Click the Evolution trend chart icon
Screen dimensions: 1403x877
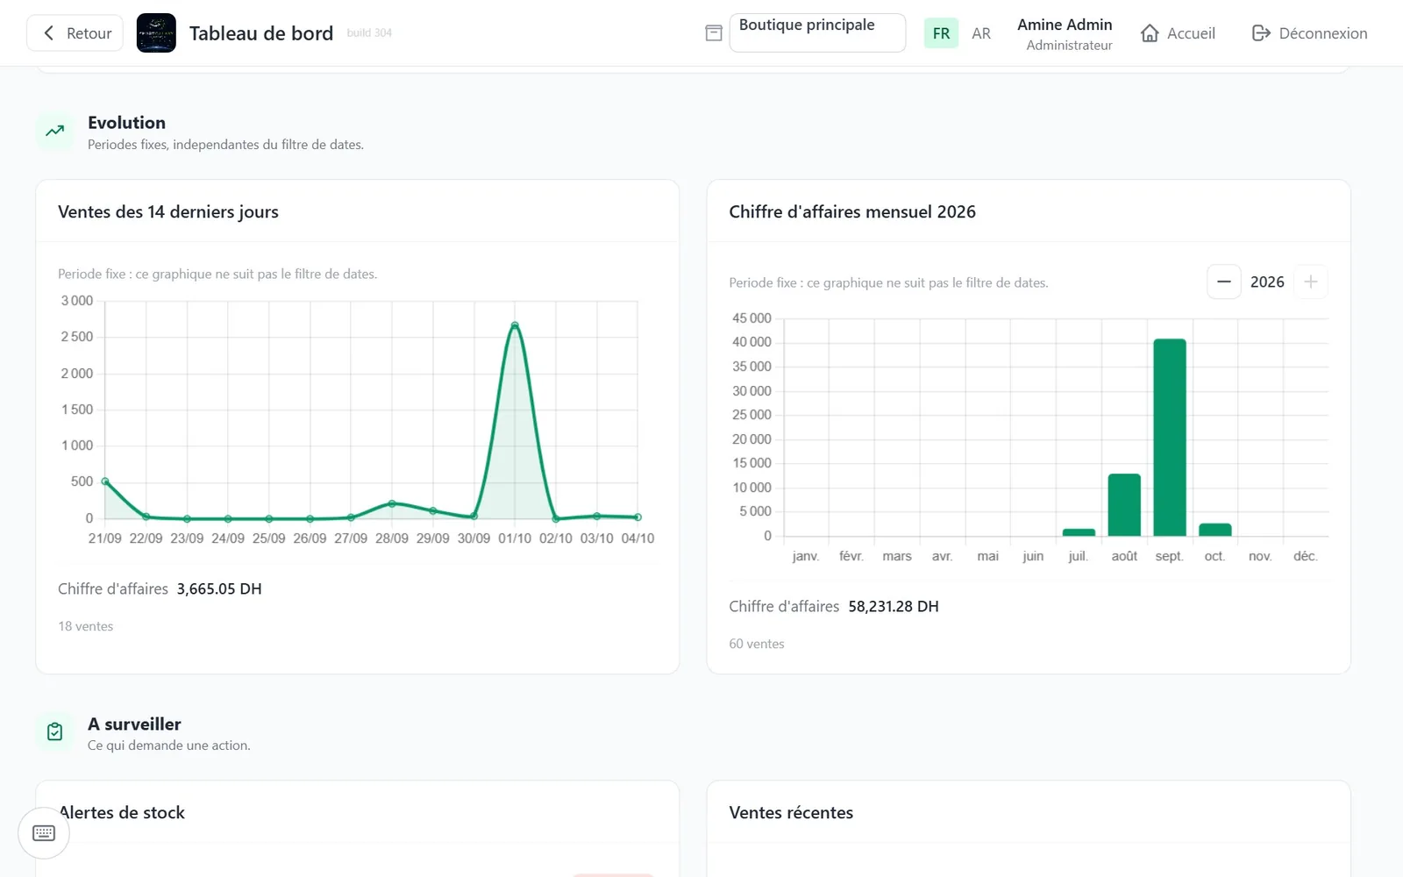(x=55, y=131)
